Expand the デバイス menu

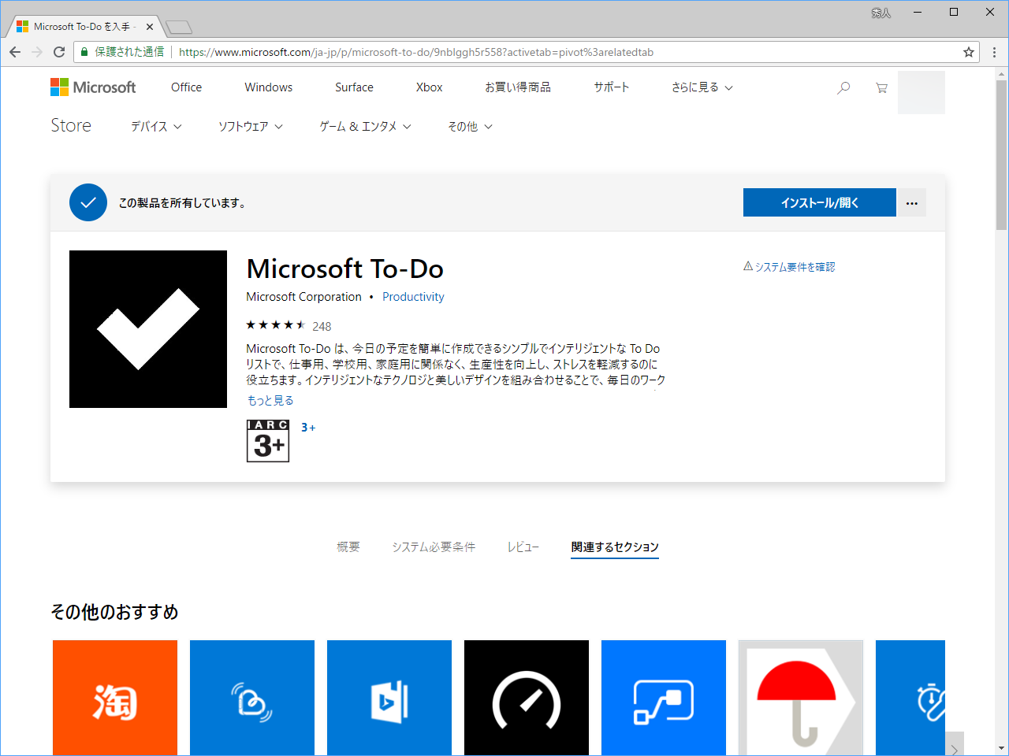click(x=156, y=126)
